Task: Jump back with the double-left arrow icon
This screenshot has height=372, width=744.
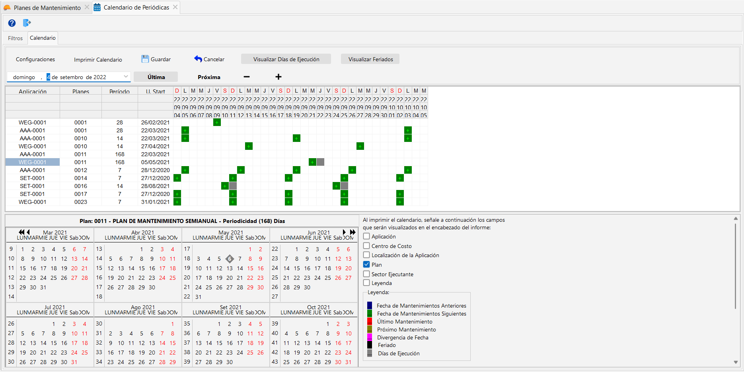Action: pyautogui.click(x=21, y=232)
